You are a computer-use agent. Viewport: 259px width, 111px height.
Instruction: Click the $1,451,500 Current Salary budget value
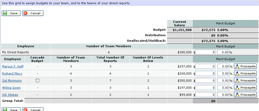click(182, 30)
